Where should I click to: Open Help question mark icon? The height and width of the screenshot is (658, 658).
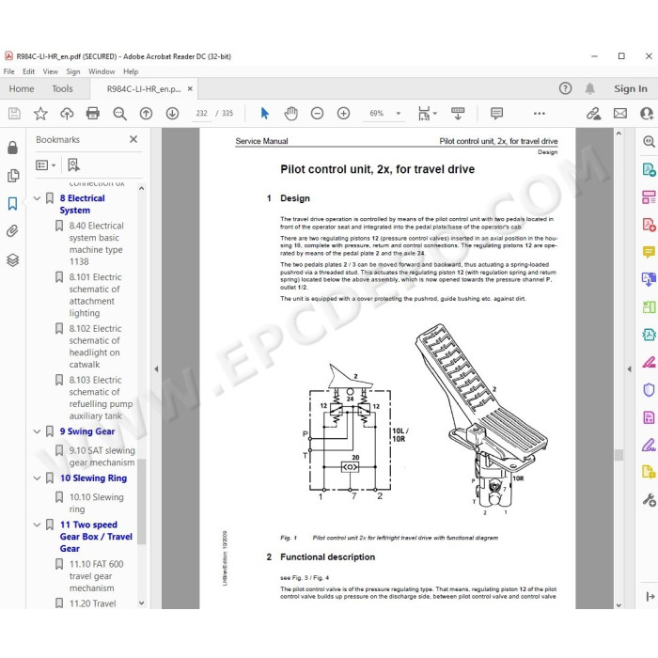565,88
